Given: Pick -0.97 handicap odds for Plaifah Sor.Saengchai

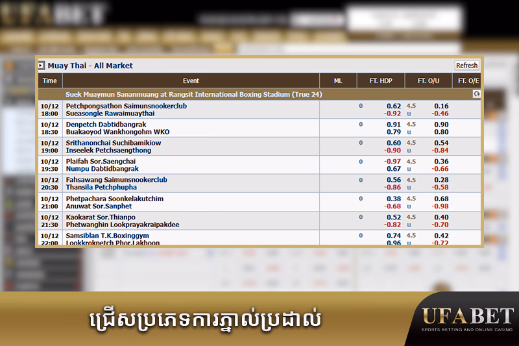Looking at the screenshot, I should tap(392, 162).
